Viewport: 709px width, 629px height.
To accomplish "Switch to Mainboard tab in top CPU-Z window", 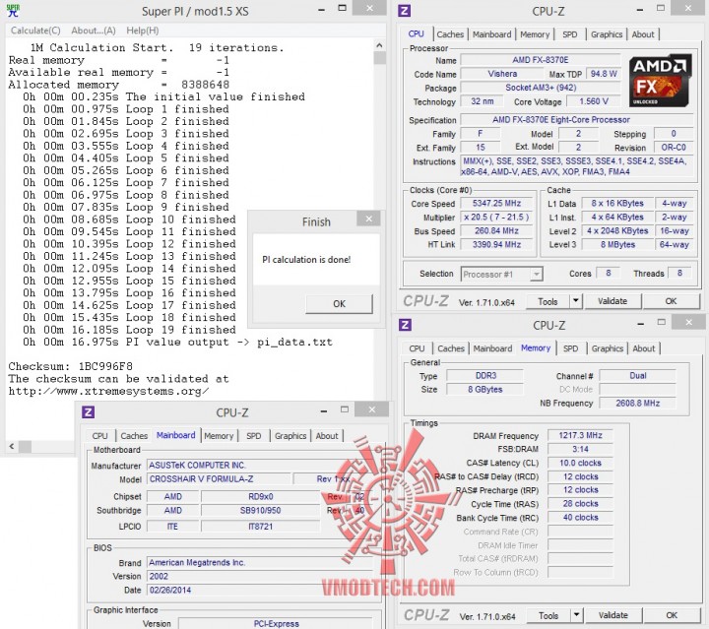I will [x=491, y=34].
